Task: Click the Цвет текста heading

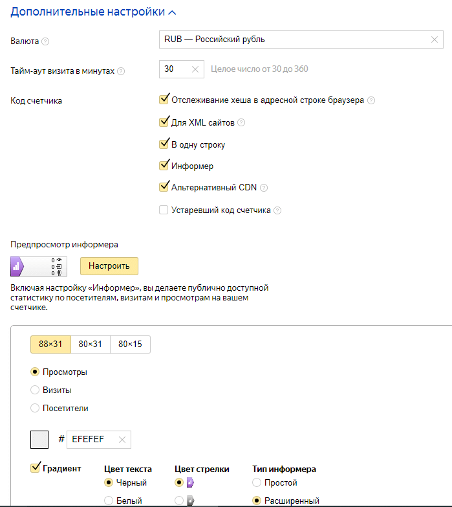Action: [x=128, y=469]
